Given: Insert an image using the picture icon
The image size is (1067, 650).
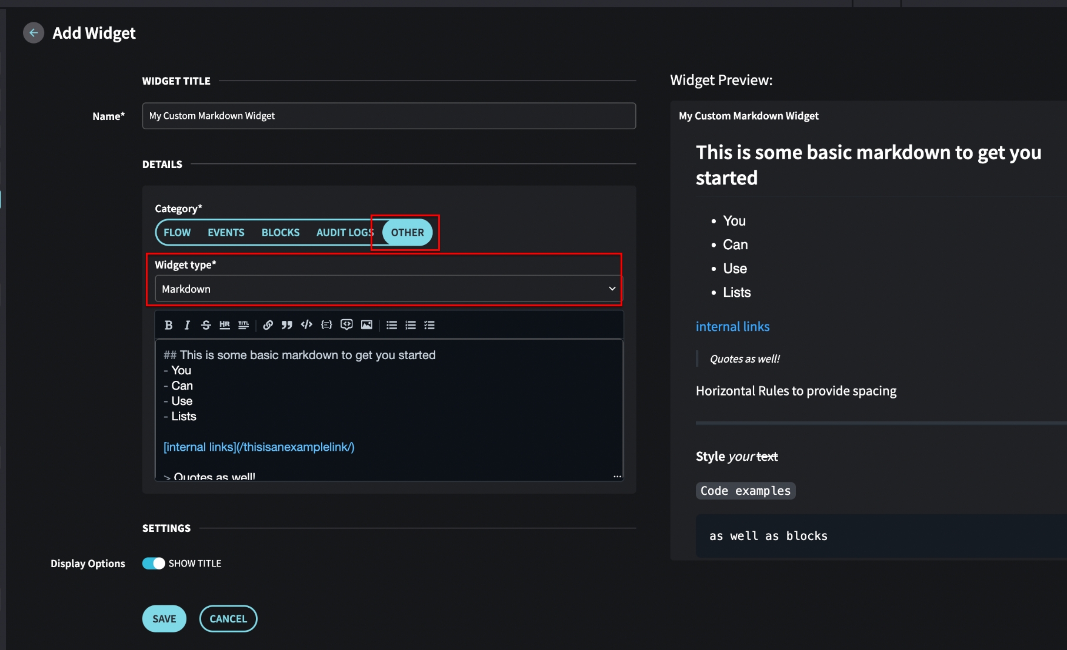Looking at the screenshot, I should click(366, 325).
